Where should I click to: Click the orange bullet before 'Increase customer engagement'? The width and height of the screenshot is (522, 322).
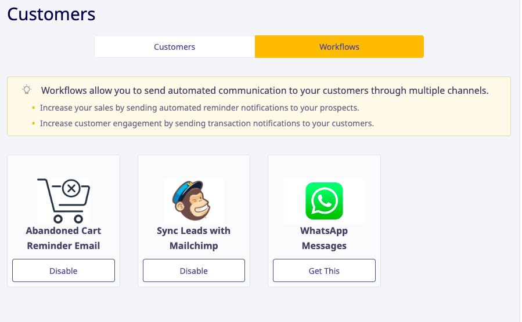point(33,123)
